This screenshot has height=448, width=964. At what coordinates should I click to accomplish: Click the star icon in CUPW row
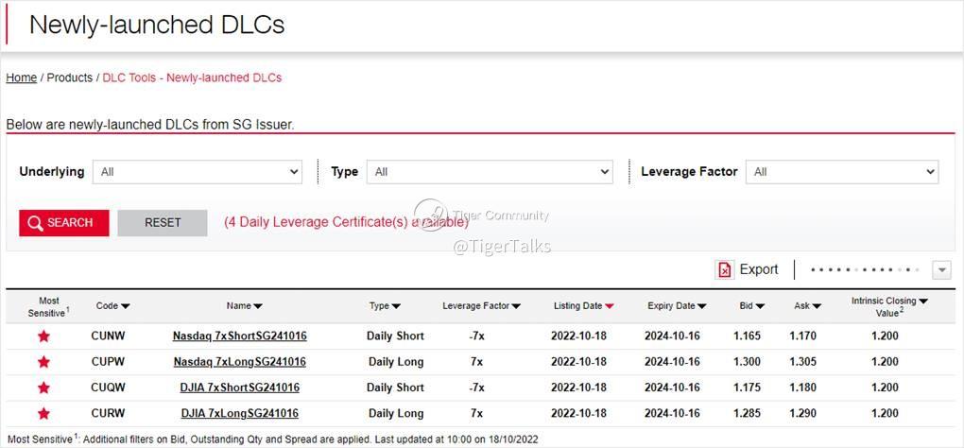[43, 362]
